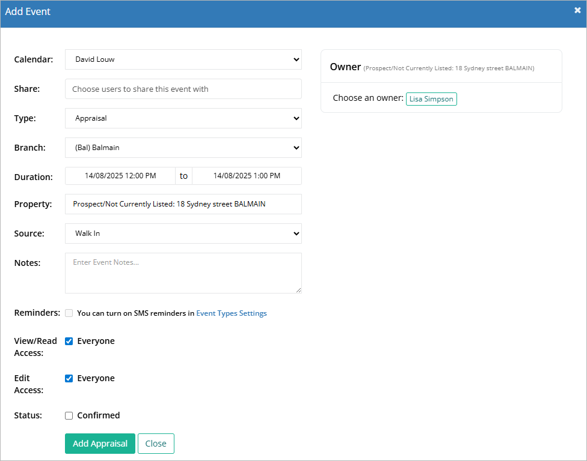The height and width of the screenshot is (461, 587).
Task: Click the 'Add Event' dialog title
Action: [28, 11]
